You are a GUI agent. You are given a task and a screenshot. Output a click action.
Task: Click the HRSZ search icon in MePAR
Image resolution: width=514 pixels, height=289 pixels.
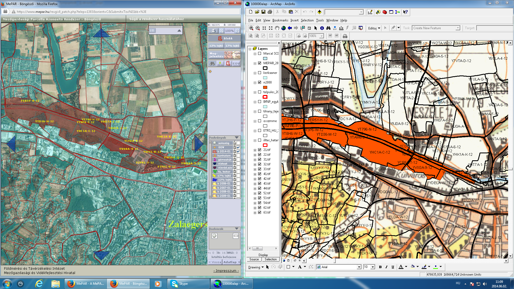click(220, 63)
